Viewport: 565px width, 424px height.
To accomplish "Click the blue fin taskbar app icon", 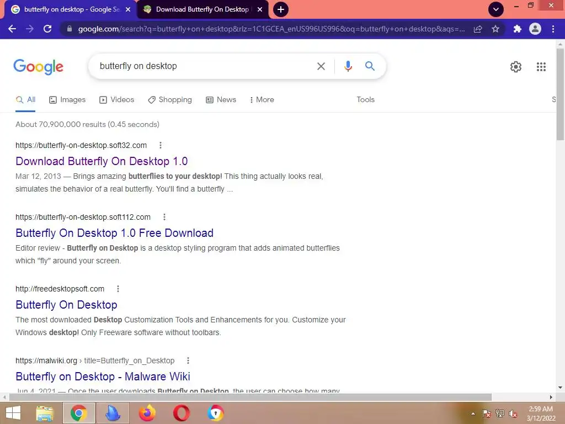I will point(113,413).
